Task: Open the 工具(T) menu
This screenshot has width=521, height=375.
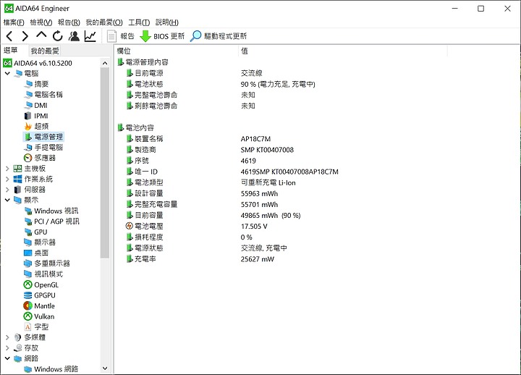Action: pos(139,22)
